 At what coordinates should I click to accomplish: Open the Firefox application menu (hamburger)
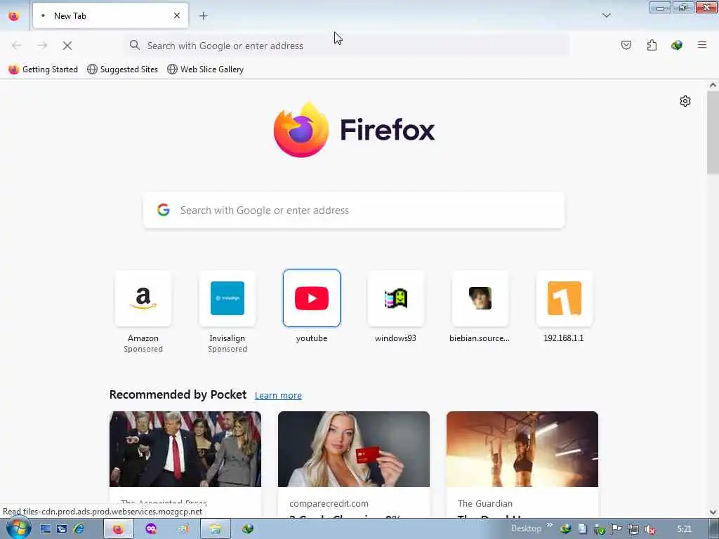coord(701,45)
